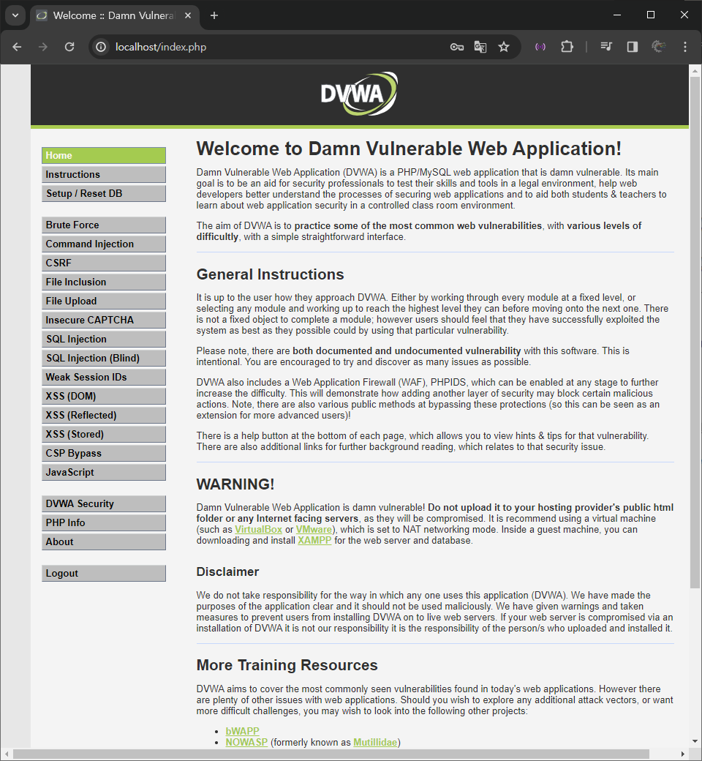Click the scroll down arrow on vertical scrollbar
The image size is (702, 761).
click(695, 741)
